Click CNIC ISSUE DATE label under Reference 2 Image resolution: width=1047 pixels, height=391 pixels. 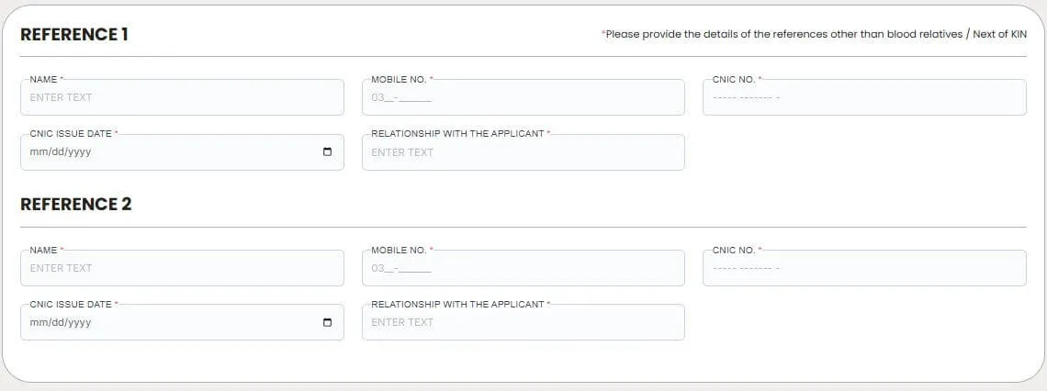tap(71, 305)
